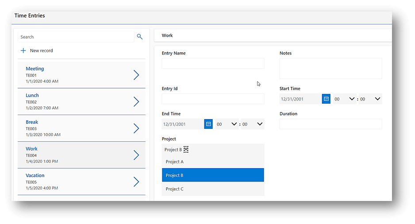Expand the End Time minute dropdown

pos(253,124)
